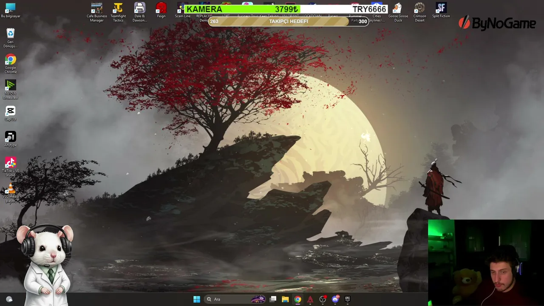Open Discord from the taskbar

tap(335, 299)
